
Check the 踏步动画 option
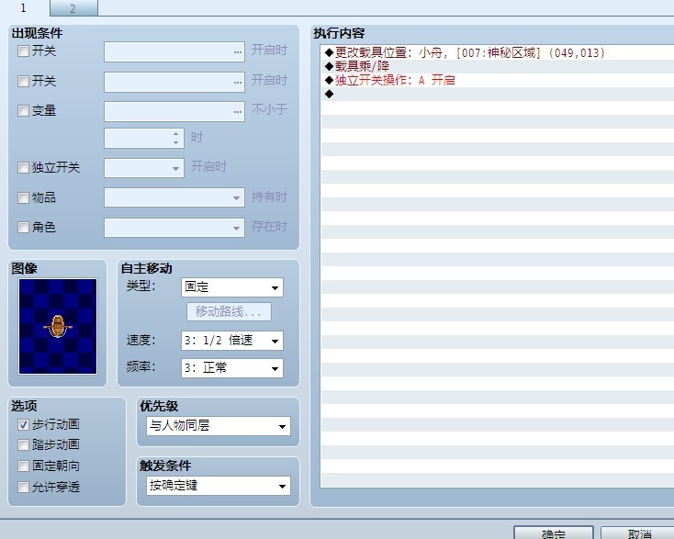pos(23,444)
